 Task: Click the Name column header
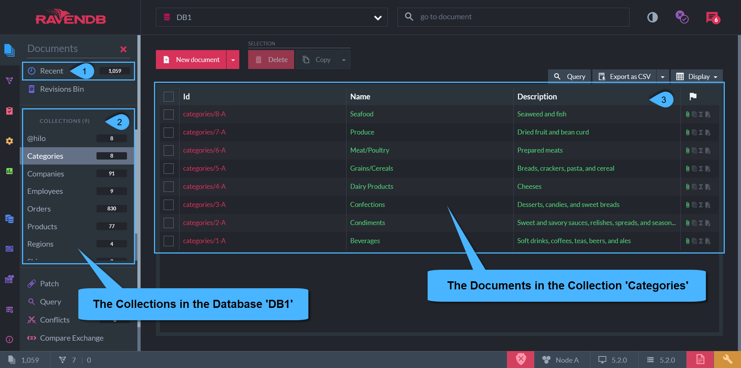click(360, 97)
